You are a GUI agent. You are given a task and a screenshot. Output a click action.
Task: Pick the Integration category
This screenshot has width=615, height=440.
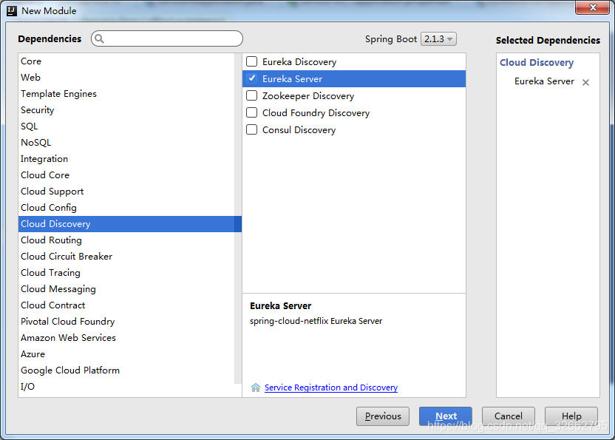pos(126,159)
